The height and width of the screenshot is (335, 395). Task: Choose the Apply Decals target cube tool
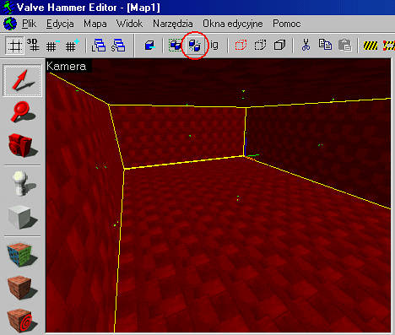(22, 321)
